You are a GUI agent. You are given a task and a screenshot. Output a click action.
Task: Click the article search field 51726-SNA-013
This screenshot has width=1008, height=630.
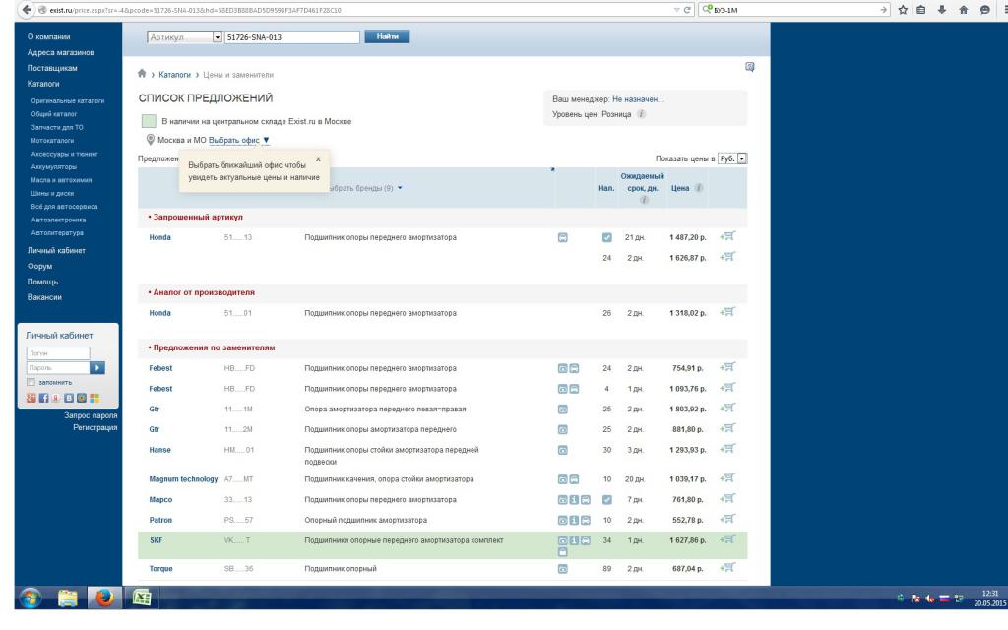[291, 37]
